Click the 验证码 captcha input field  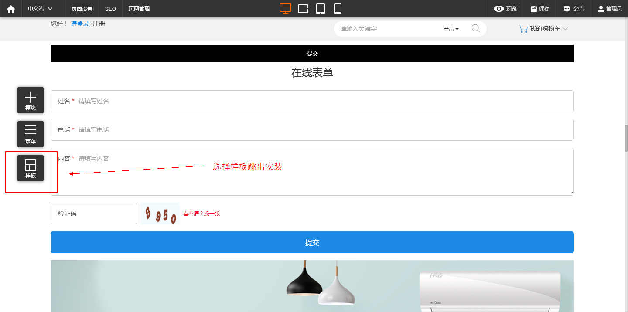click(94, 214)
